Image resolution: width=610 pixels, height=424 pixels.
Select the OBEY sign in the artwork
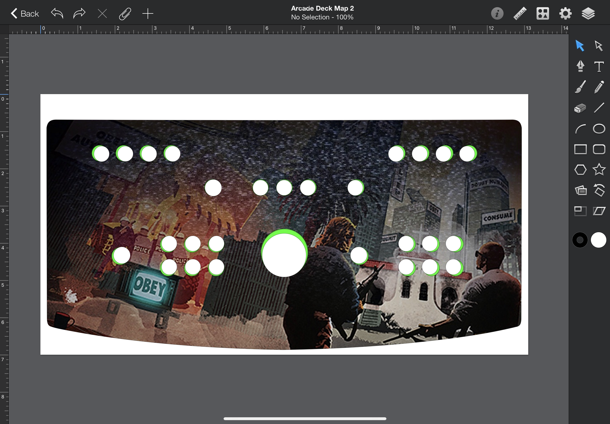click(x=150, y=287)
